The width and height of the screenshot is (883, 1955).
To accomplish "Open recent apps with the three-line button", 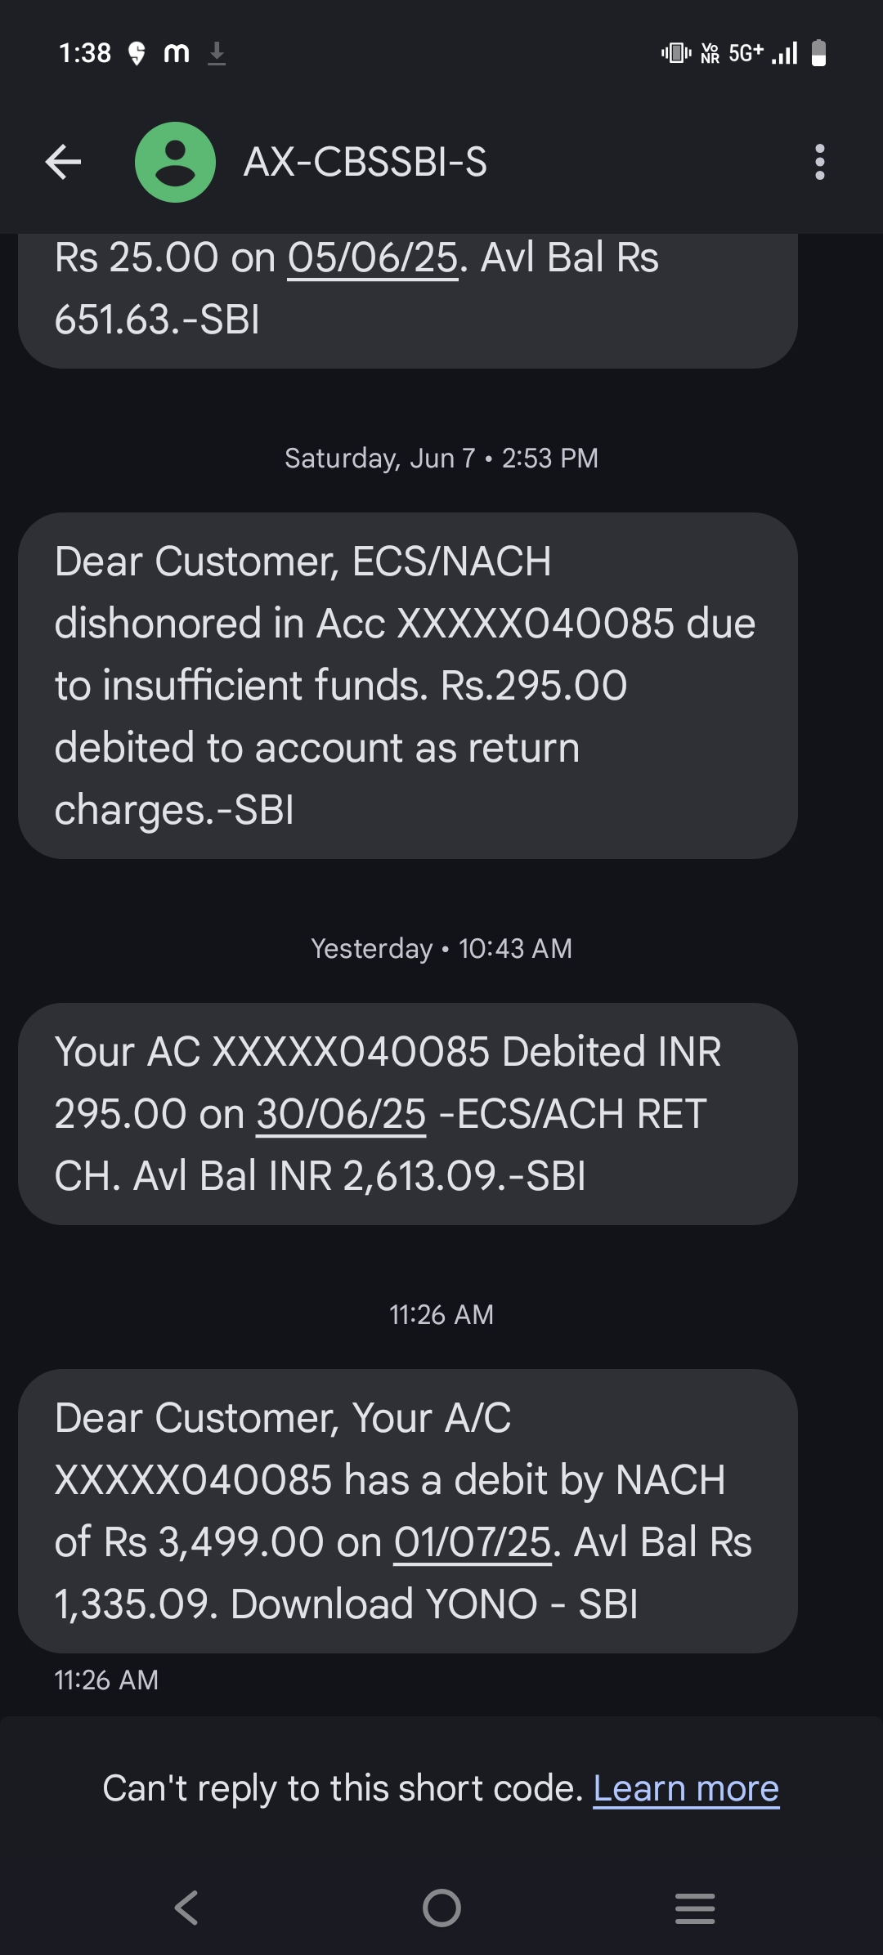I will (x=695, y=1908).
